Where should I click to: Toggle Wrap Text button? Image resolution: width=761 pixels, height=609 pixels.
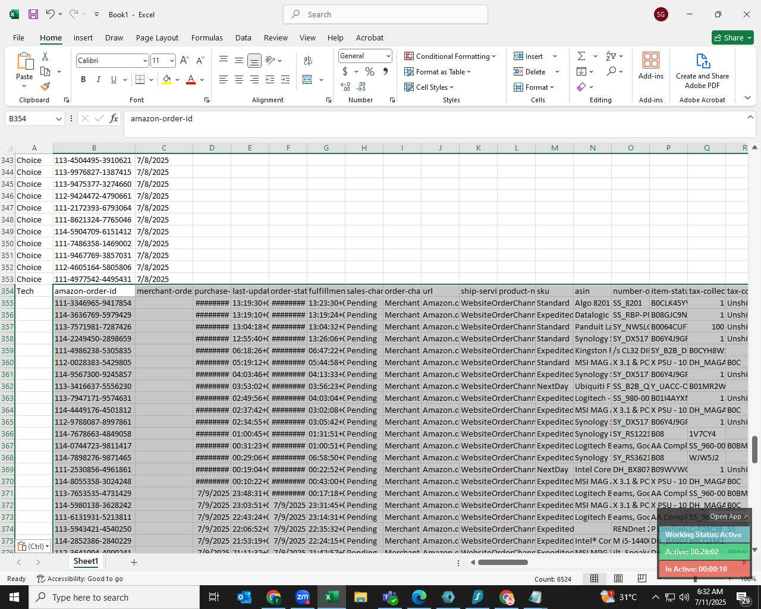pyautogui.click(x=307, y=60)
